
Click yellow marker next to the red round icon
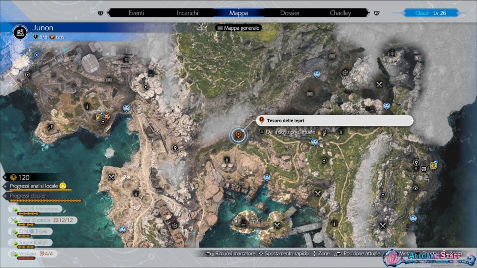coord(99,117)
